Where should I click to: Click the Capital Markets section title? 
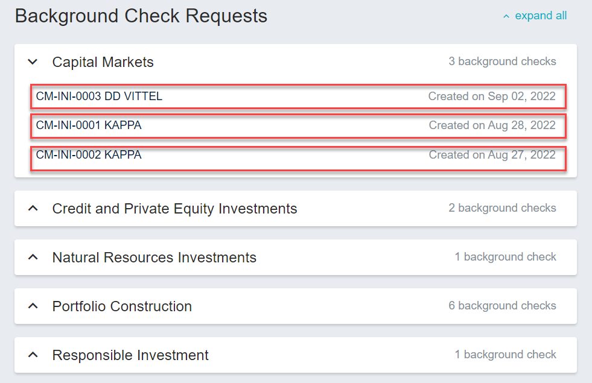tap(103, 62)
